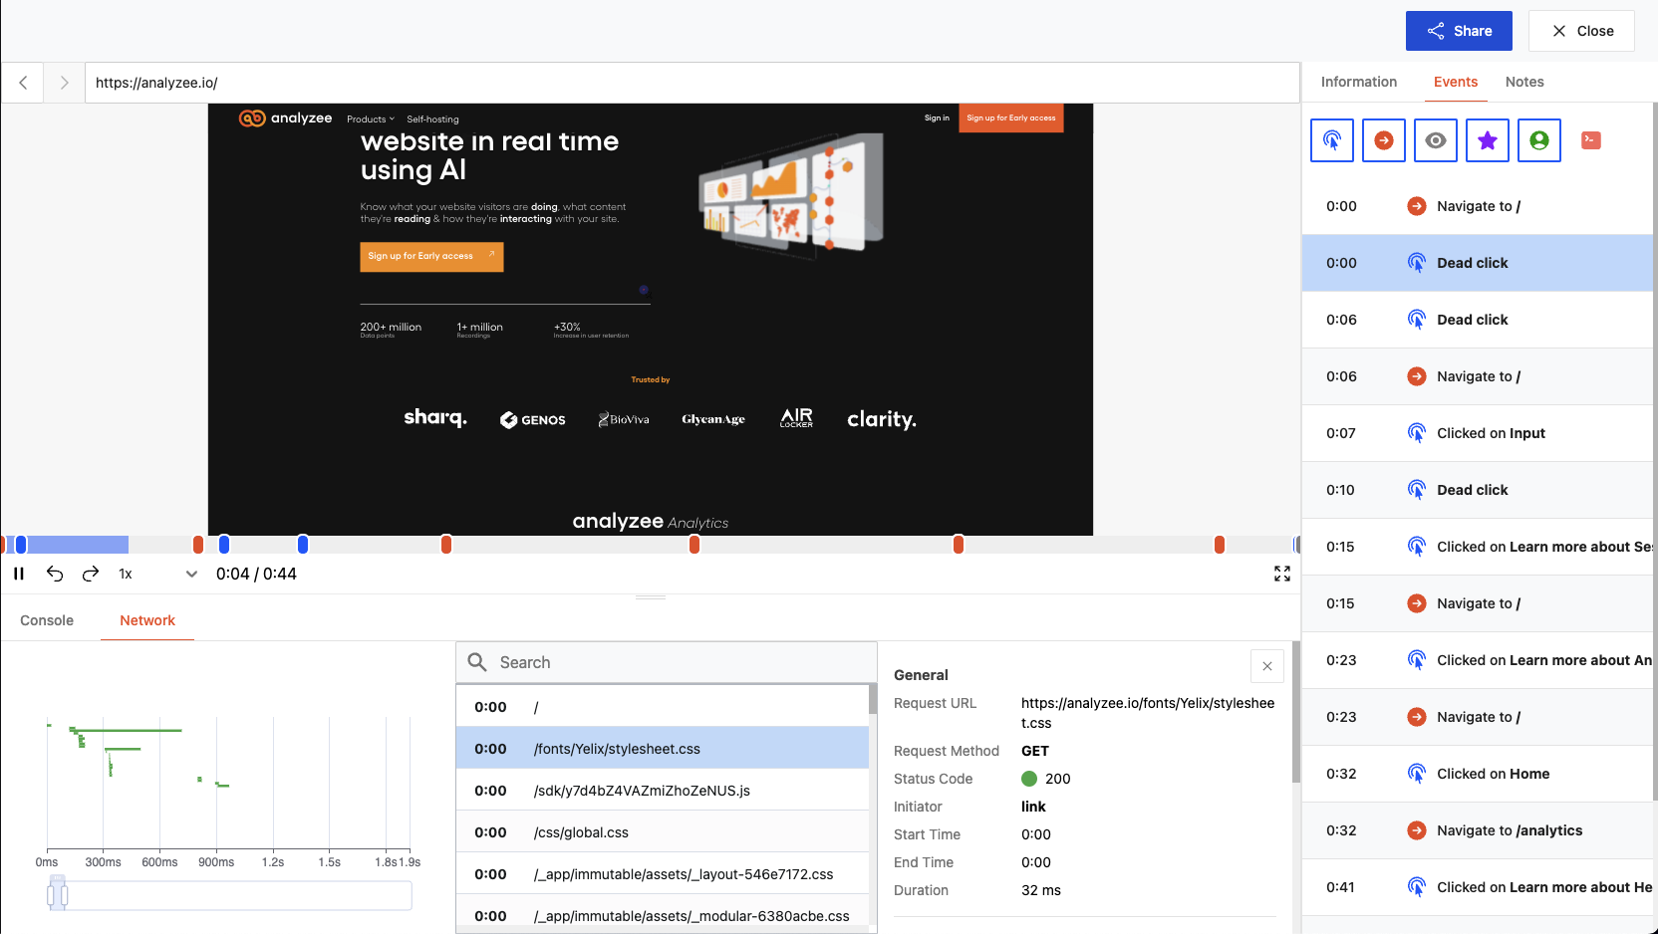Open the Notes tab
Screen dimensions: 1658x934
click(1524, 82)
